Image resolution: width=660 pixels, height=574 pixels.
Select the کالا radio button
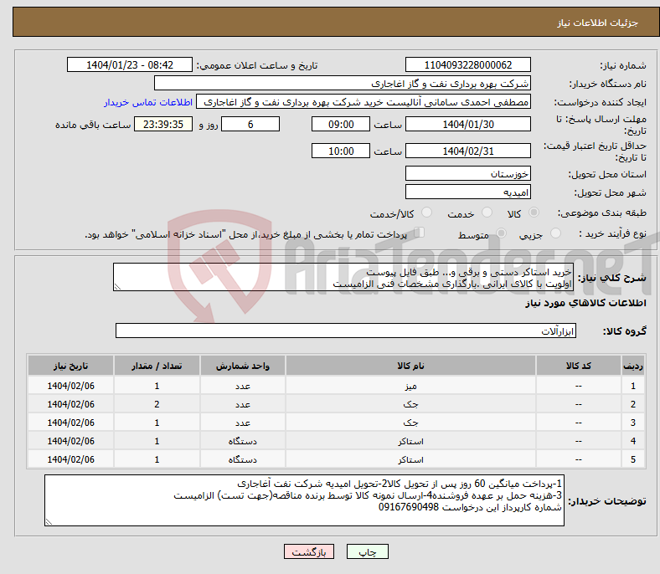[x=534, y=213]
